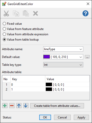Screen dimensions: 92x123
Task: Select Value from feature attribute
Action: (23, 29)
